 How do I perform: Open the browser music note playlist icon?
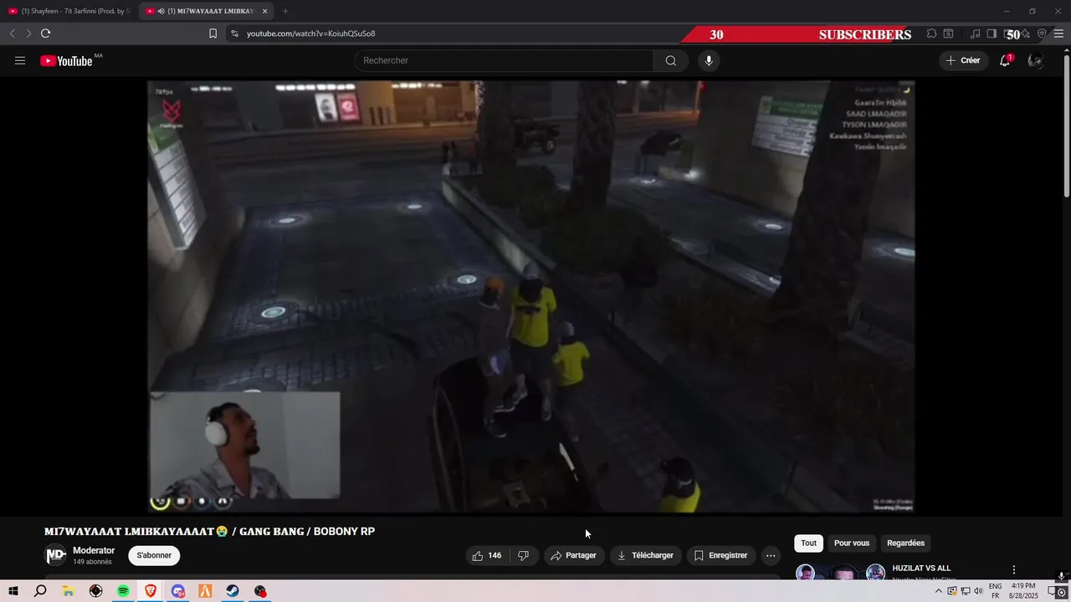click(975, 34)
